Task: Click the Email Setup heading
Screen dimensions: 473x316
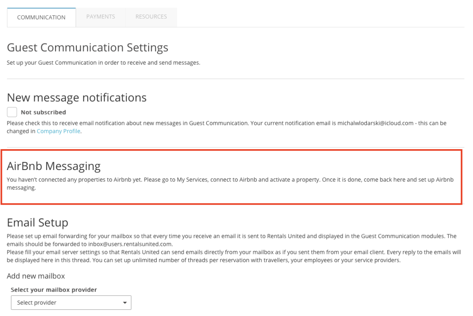Action: [37, 223]
